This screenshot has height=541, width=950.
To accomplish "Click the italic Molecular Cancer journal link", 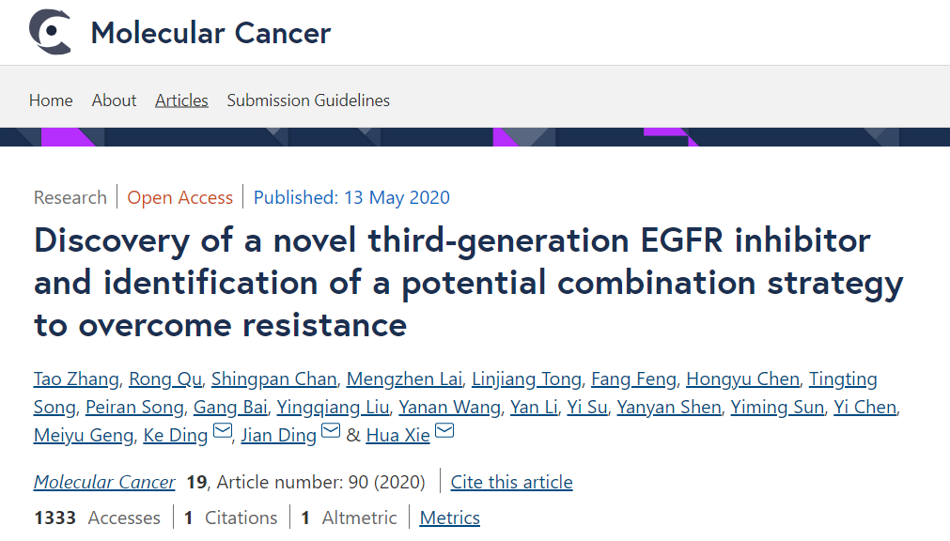I will pos(104,482).
